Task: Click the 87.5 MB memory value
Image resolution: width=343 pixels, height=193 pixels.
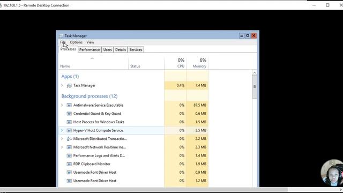Action: pos(200,105)
